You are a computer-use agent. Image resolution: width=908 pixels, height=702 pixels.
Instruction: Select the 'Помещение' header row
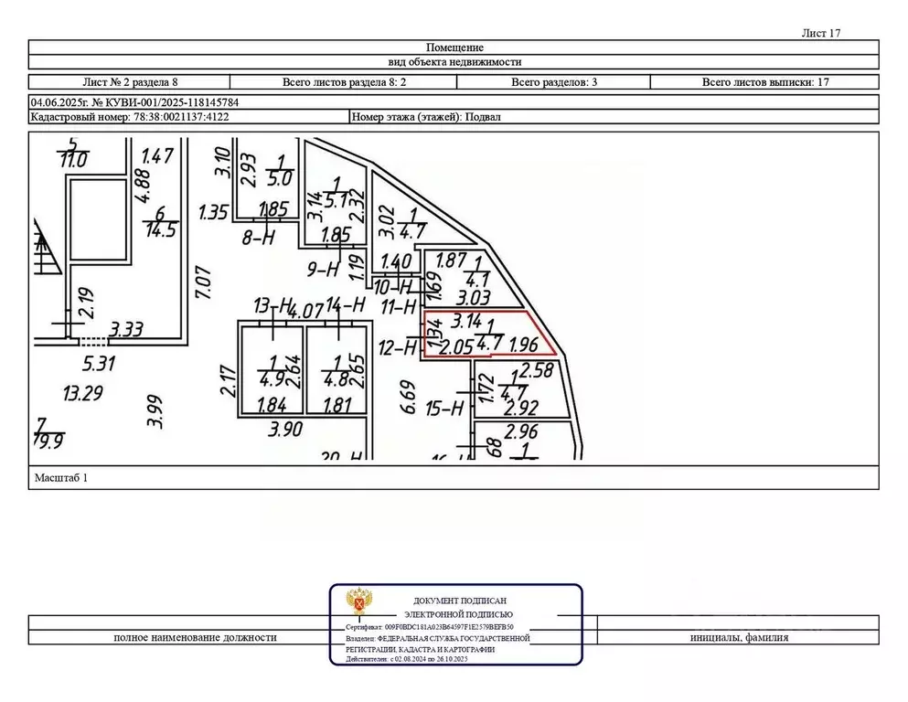point(454,48)
